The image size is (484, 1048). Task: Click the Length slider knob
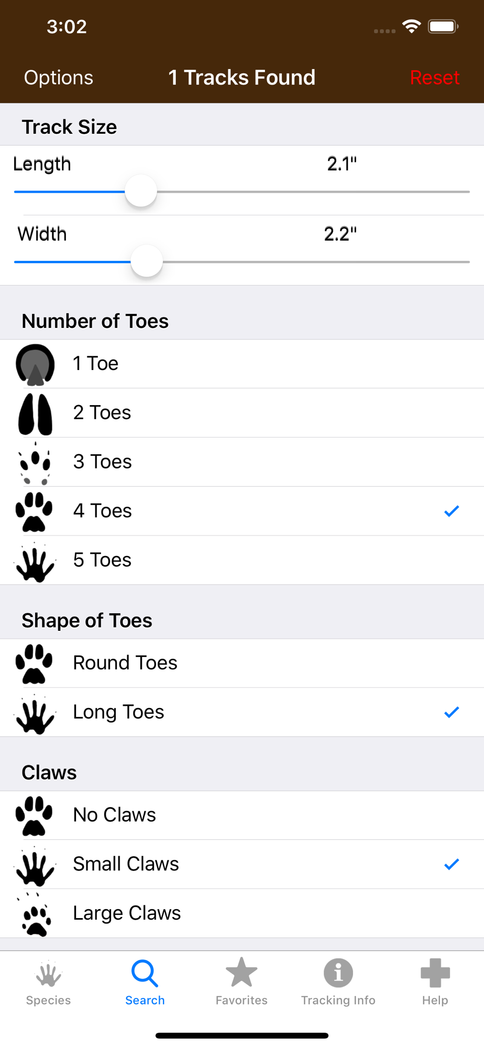[x=141, y=191]
